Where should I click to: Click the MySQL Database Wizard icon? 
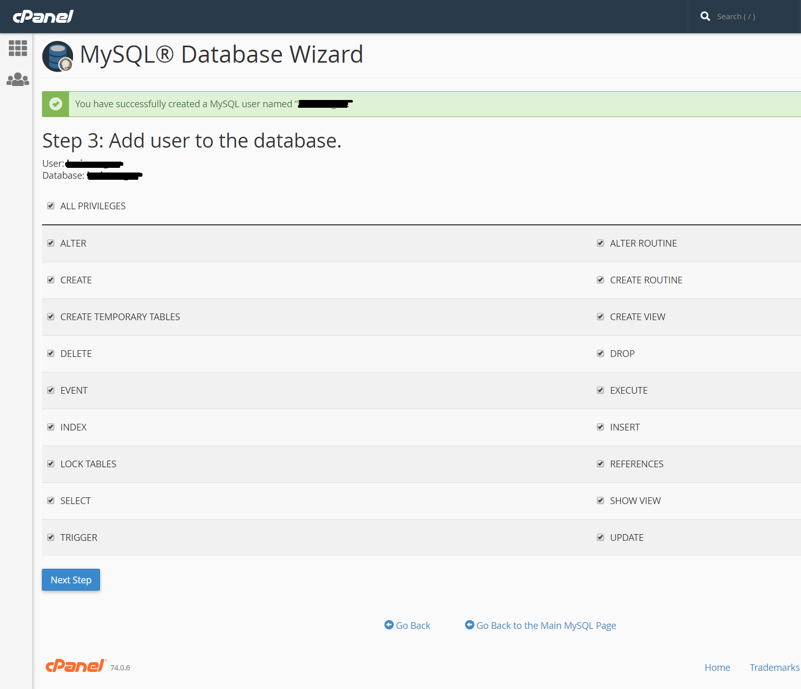click(58, 56)
